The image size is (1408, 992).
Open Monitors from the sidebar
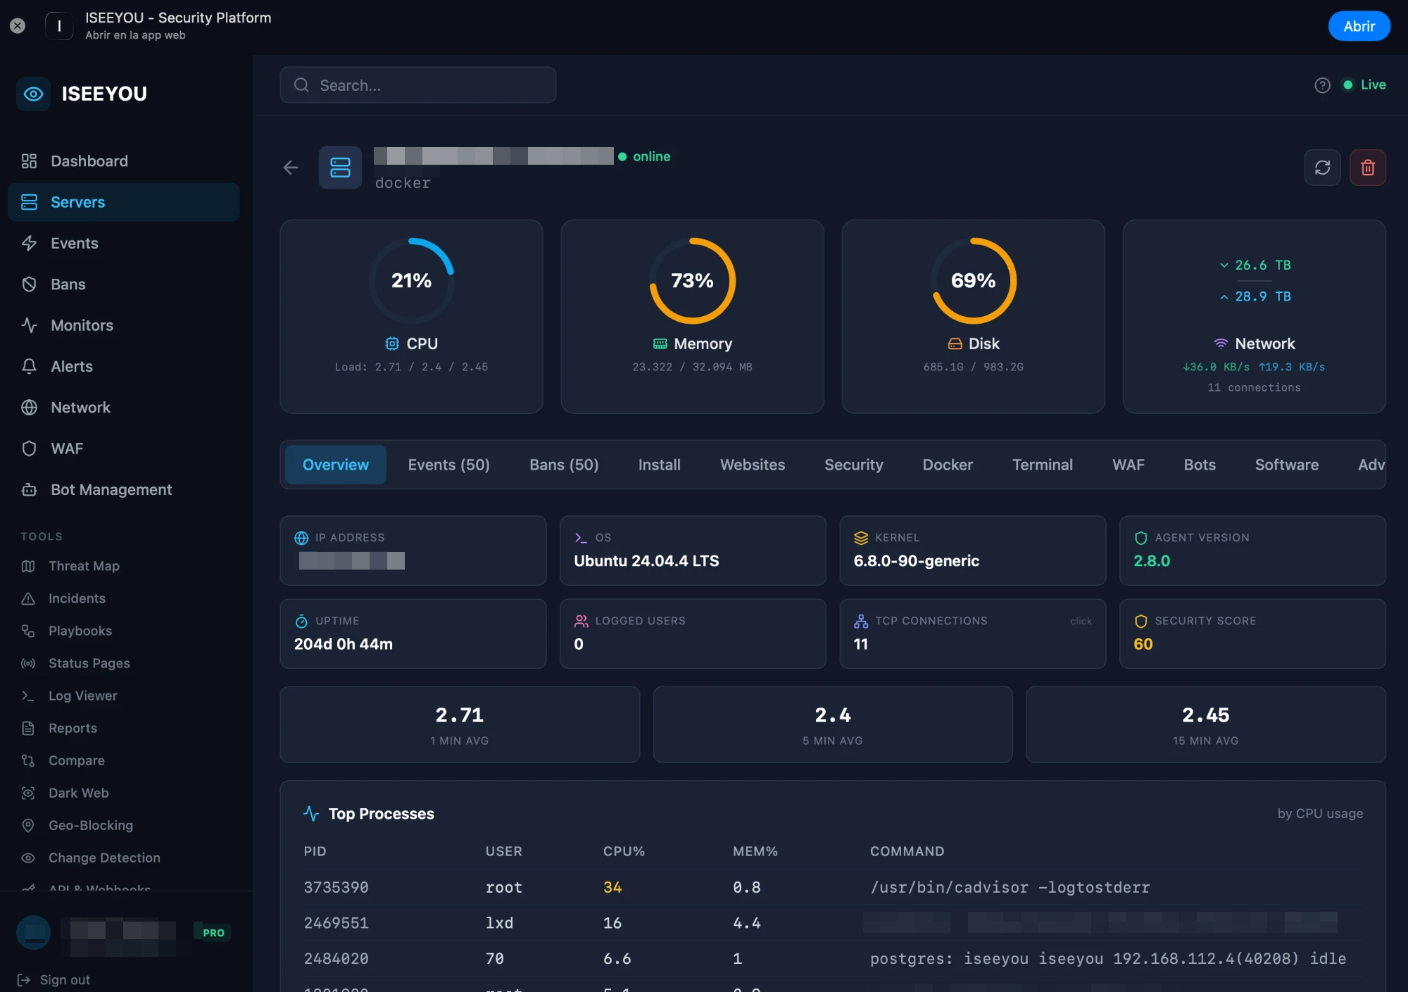tap(123, 325)
